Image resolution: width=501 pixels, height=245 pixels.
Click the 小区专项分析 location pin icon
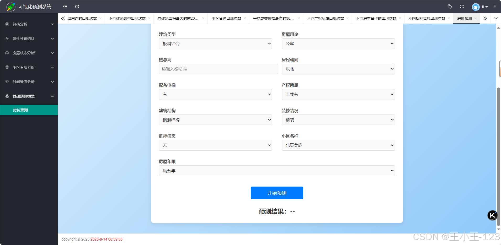(x=7, y=67)
